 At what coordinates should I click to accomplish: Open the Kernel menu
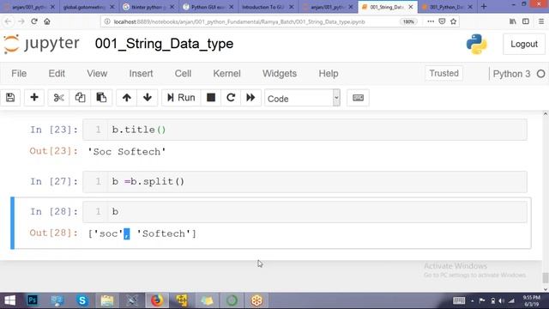226,74
